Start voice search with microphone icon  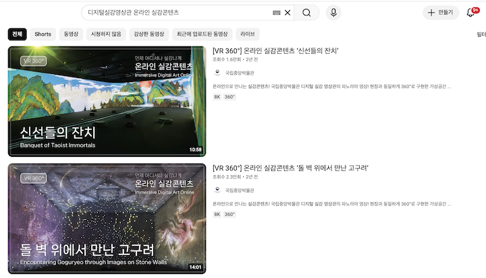(333, 13)
